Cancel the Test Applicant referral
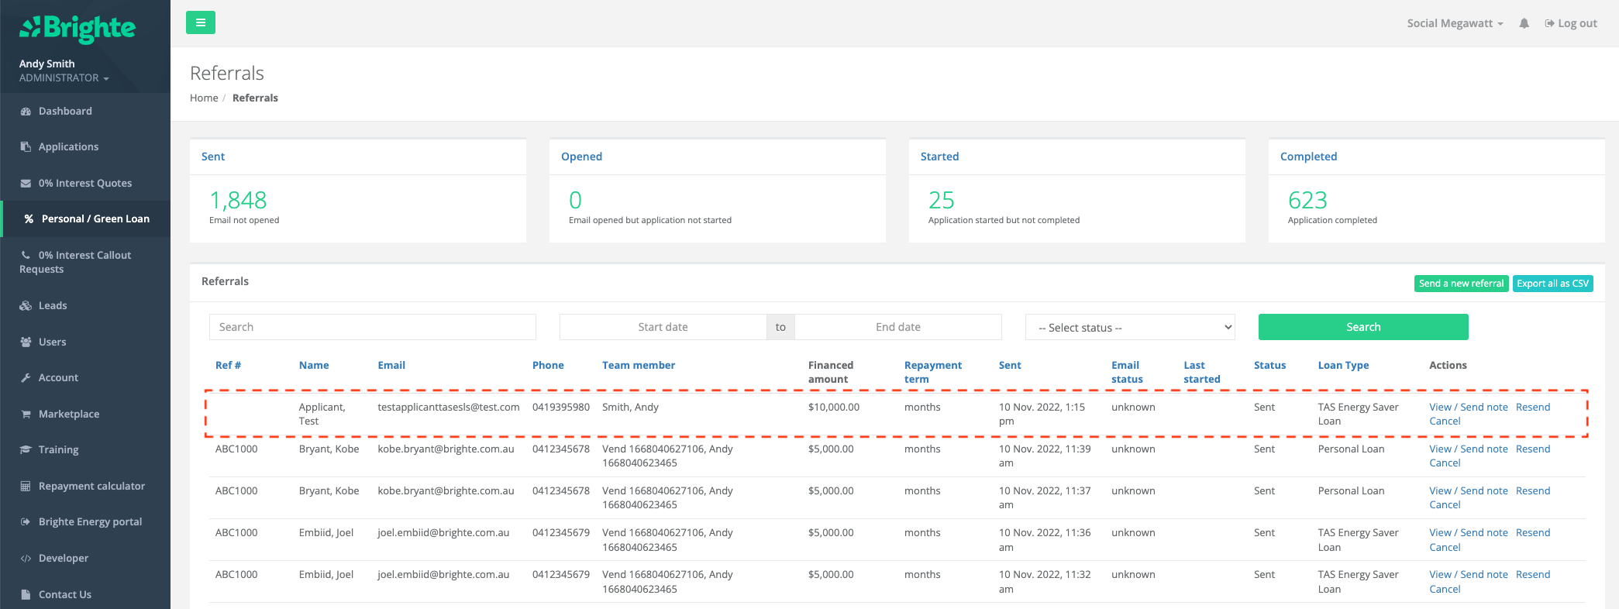This screenshot has width=1619, height=609. click(x=1444, y=421)
